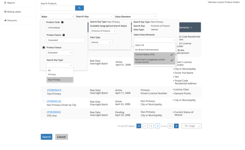Go to page 2

[151, 126]
